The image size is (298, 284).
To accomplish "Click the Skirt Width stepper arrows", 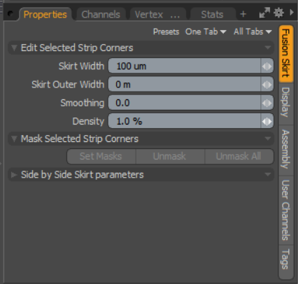I will [267, 66].
